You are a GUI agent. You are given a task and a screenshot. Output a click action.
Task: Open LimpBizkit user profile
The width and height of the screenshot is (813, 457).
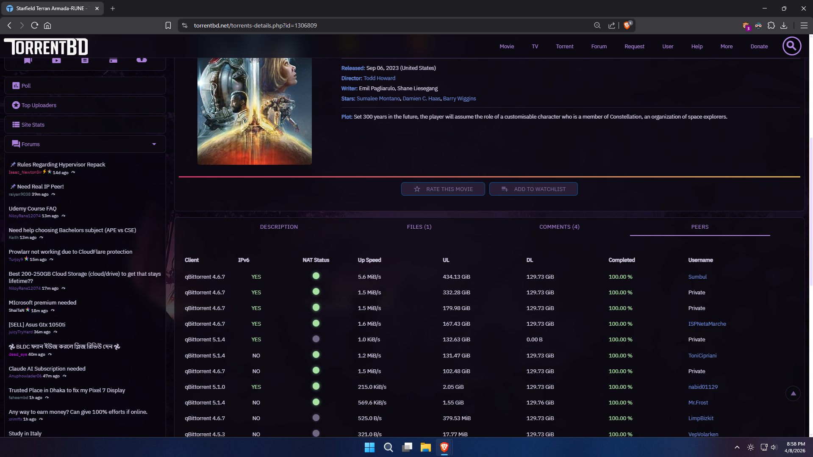pos(701,418)
